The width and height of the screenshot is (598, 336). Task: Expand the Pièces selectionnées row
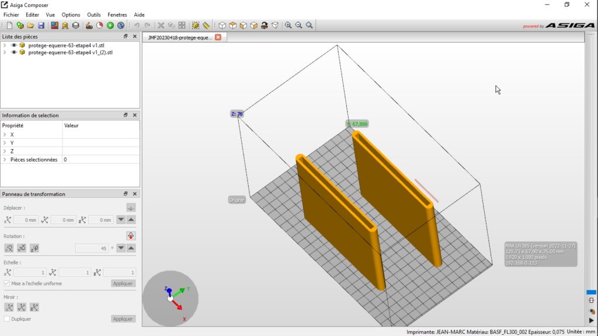coord(5,160)
